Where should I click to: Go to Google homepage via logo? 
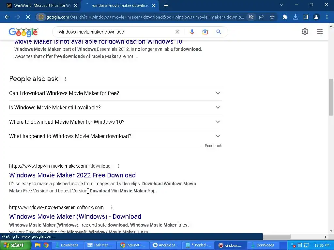pyautogui.click(x=23, y=32)
